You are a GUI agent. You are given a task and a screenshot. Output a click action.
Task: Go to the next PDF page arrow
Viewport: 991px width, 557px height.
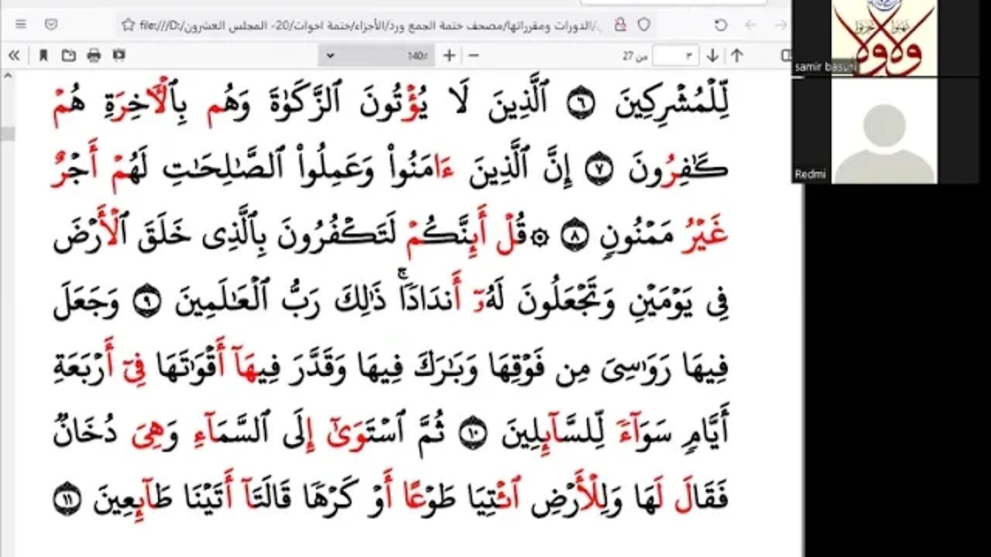pyautogui.click(x=712, y=56)
